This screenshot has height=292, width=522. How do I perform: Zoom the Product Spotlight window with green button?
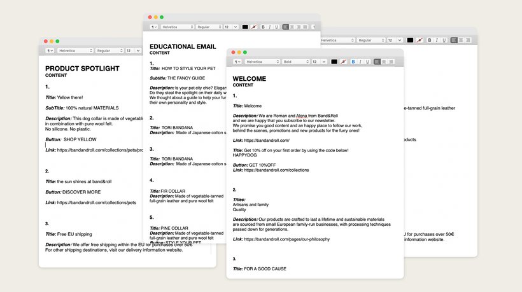pyautogui.click(x=57, y=41)
